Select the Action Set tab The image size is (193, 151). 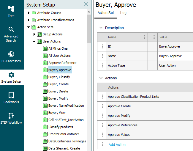tap(106, 13)
